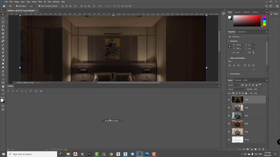
Task: Click the Windows Start button
Action: [x=3, y=154]
